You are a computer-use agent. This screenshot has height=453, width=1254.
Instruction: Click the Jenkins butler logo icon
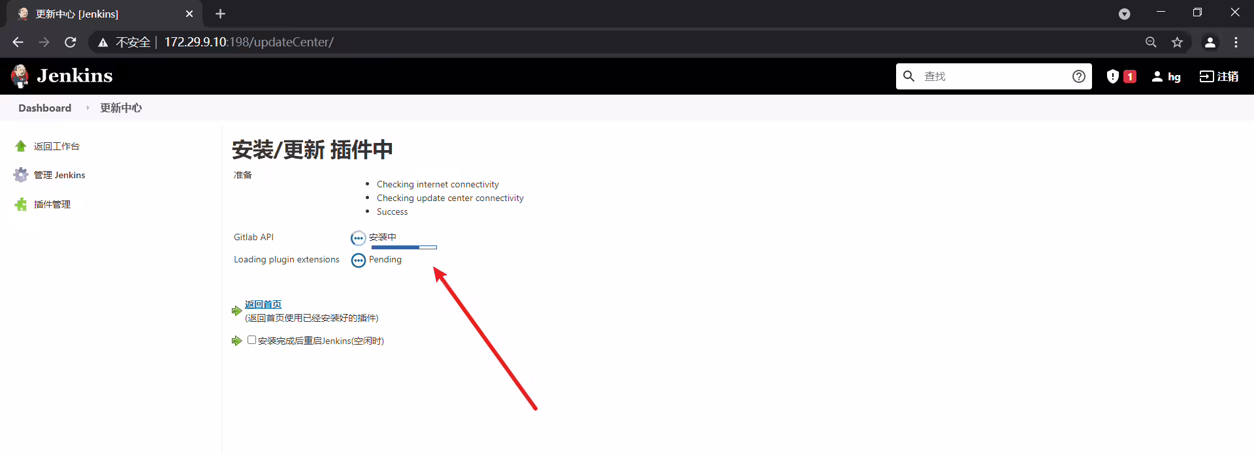(x=20, y=76)
